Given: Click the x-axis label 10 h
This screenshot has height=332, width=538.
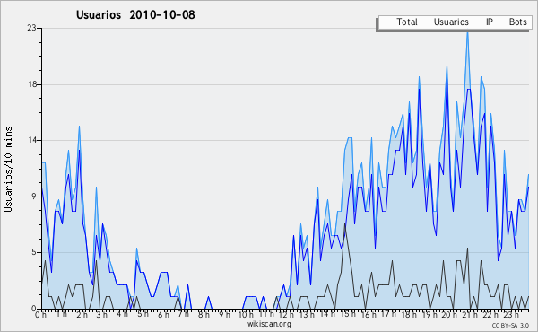Looking at the screenshot, I should coord(246,314).
